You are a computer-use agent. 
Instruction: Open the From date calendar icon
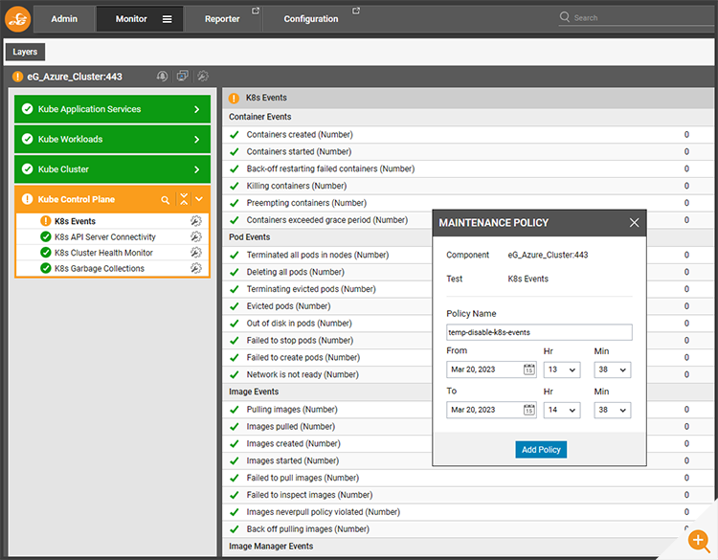tap(528, 370)
